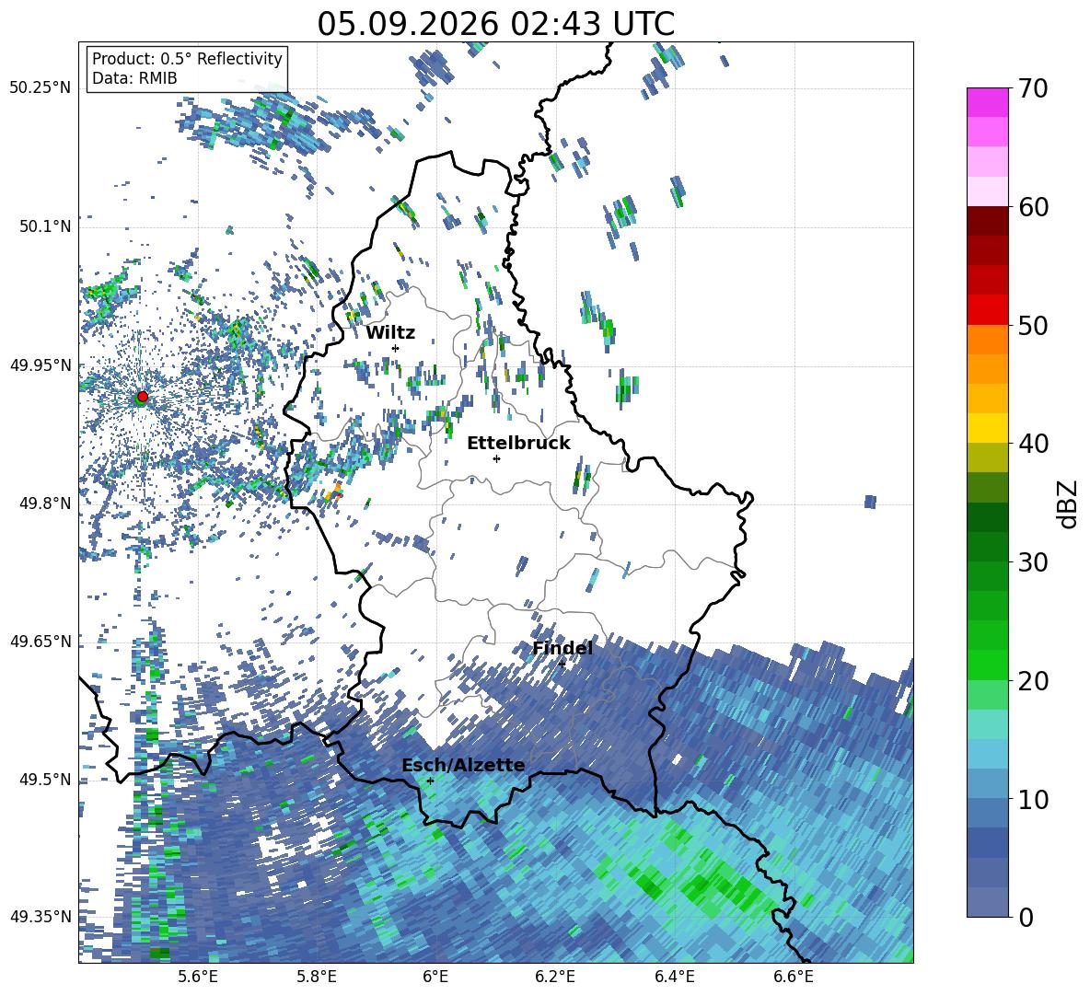Click the orange high-reflectivity cell near the western border
Viewport: 1090px width, 995px height.
(x=333, y=492)
